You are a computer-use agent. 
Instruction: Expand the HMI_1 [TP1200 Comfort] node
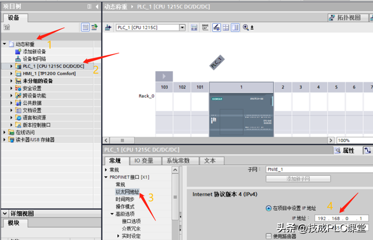pyautogui.click(x=11, y=73)
